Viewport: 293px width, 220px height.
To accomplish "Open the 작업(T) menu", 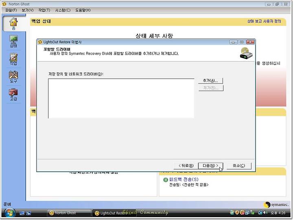I will click(44, 10).
